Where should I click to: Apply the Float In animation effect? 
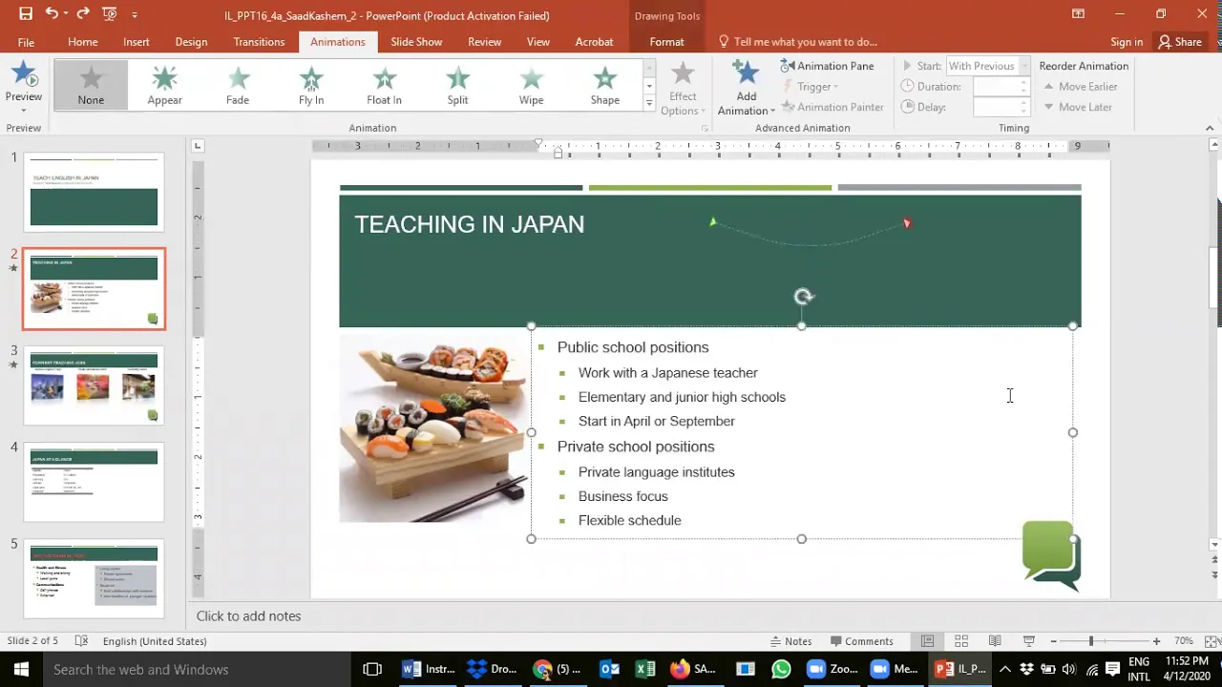tap(385, 85)
